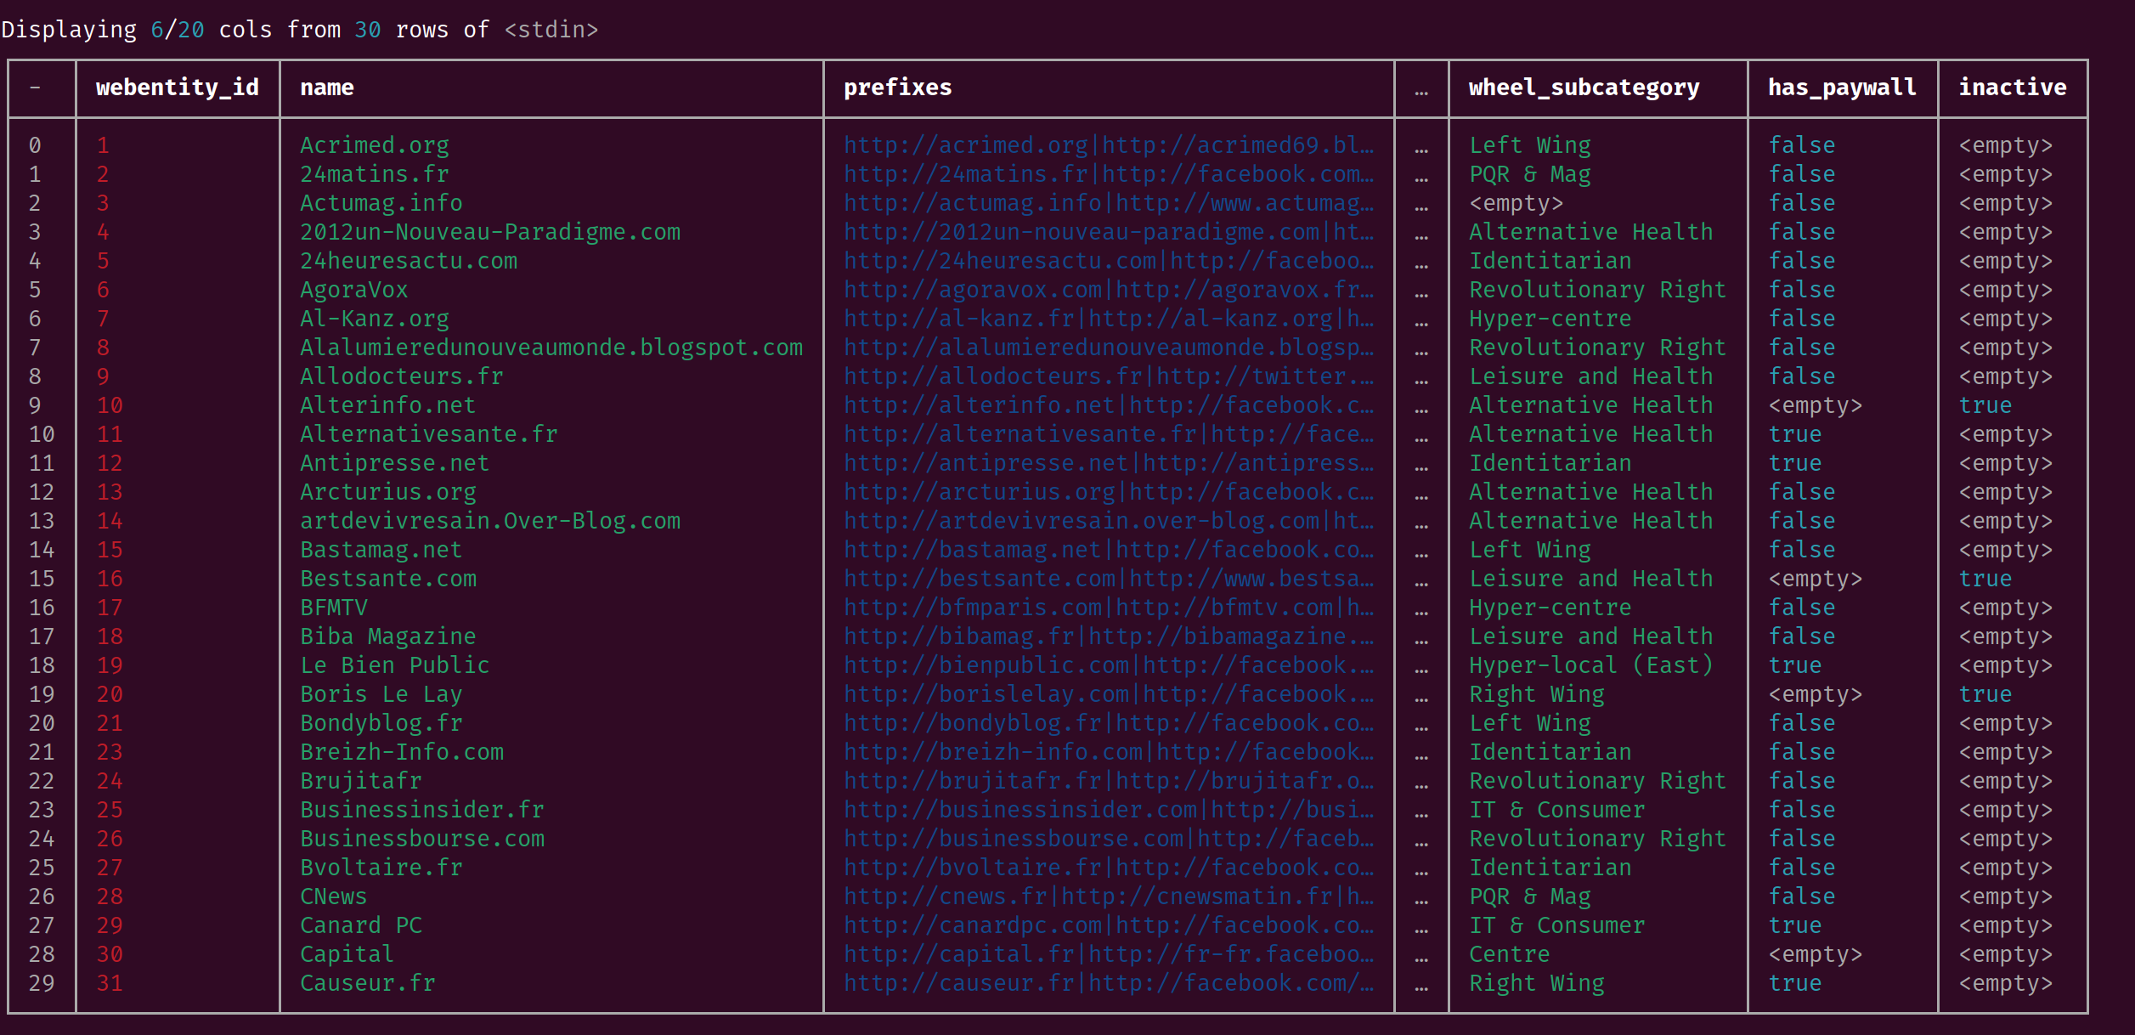This screenshot has height=1035, width=2135.
Task: Click the inactive column header
Action: [2012, 88]
